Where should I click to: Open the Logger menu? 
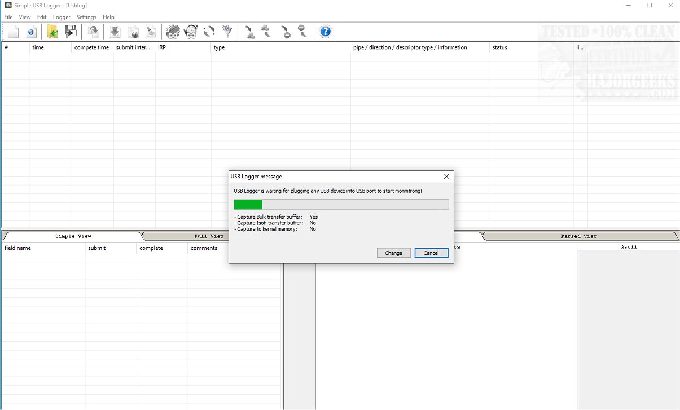tap(62, 17)
